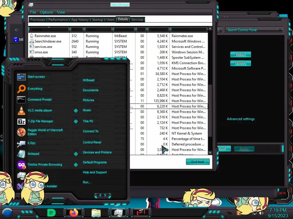Launch Firefox Private Browsing icon
Viewport: 293px width, 219px height.
tap(21, 165)
